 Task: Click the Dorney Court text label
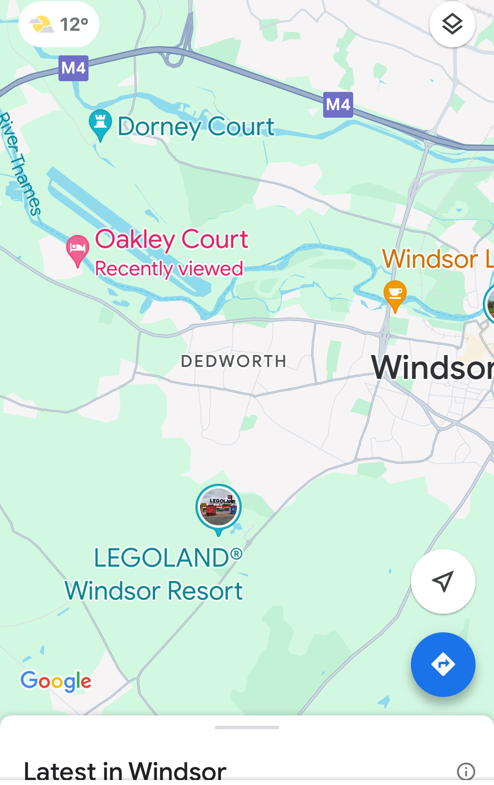(x=196, y=127)
